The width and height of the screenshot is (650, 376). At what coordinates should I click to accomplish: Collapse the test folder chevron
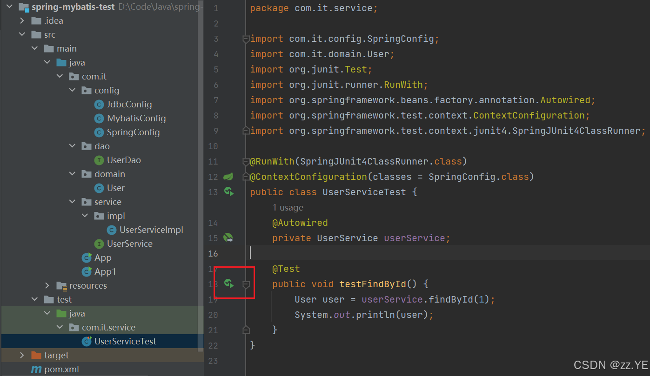(34, 300)
